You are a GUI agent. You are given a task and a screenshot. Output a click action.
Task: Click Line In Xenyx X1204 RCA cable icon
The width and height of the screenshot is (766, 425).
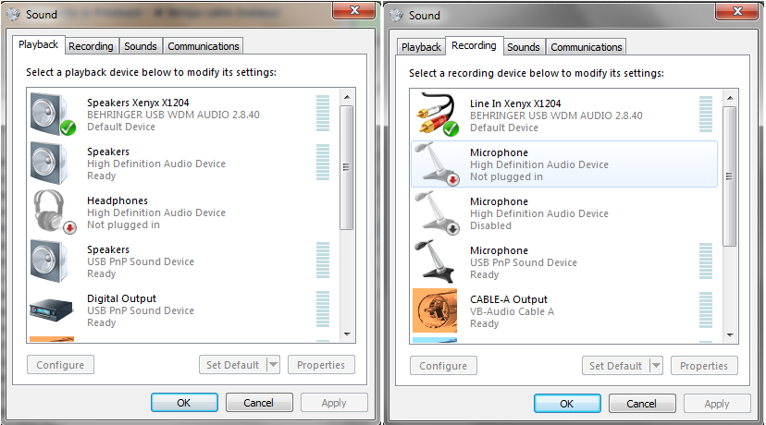(x=437, y=115)
